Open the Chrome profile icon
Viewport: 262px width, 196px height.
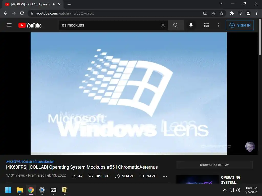pyautogui.click(x=248, y=13)
